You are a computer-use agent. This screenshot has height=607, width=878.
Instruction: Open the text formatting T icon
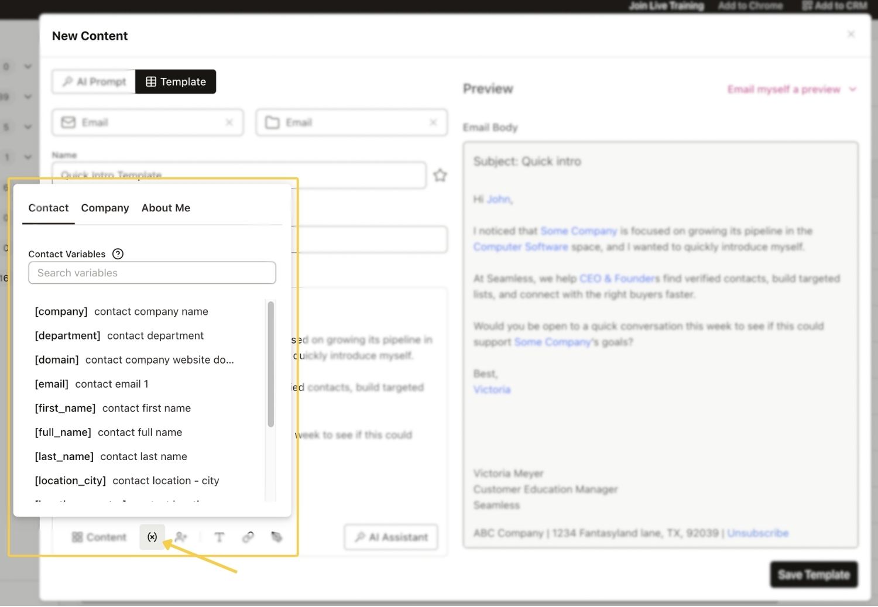pyautogui.click(x=220, y=537)
